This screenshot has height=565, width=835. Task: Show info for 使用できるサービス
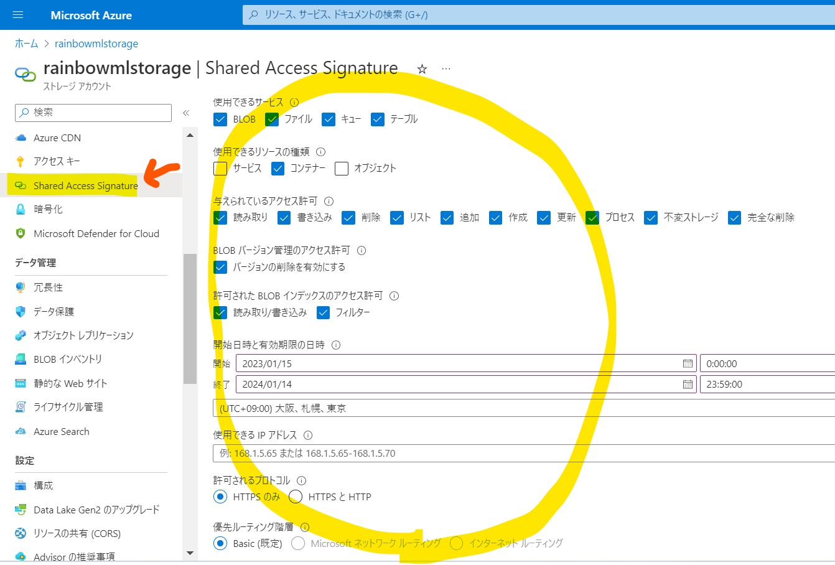pyautogui.click(x=294, y=102)
